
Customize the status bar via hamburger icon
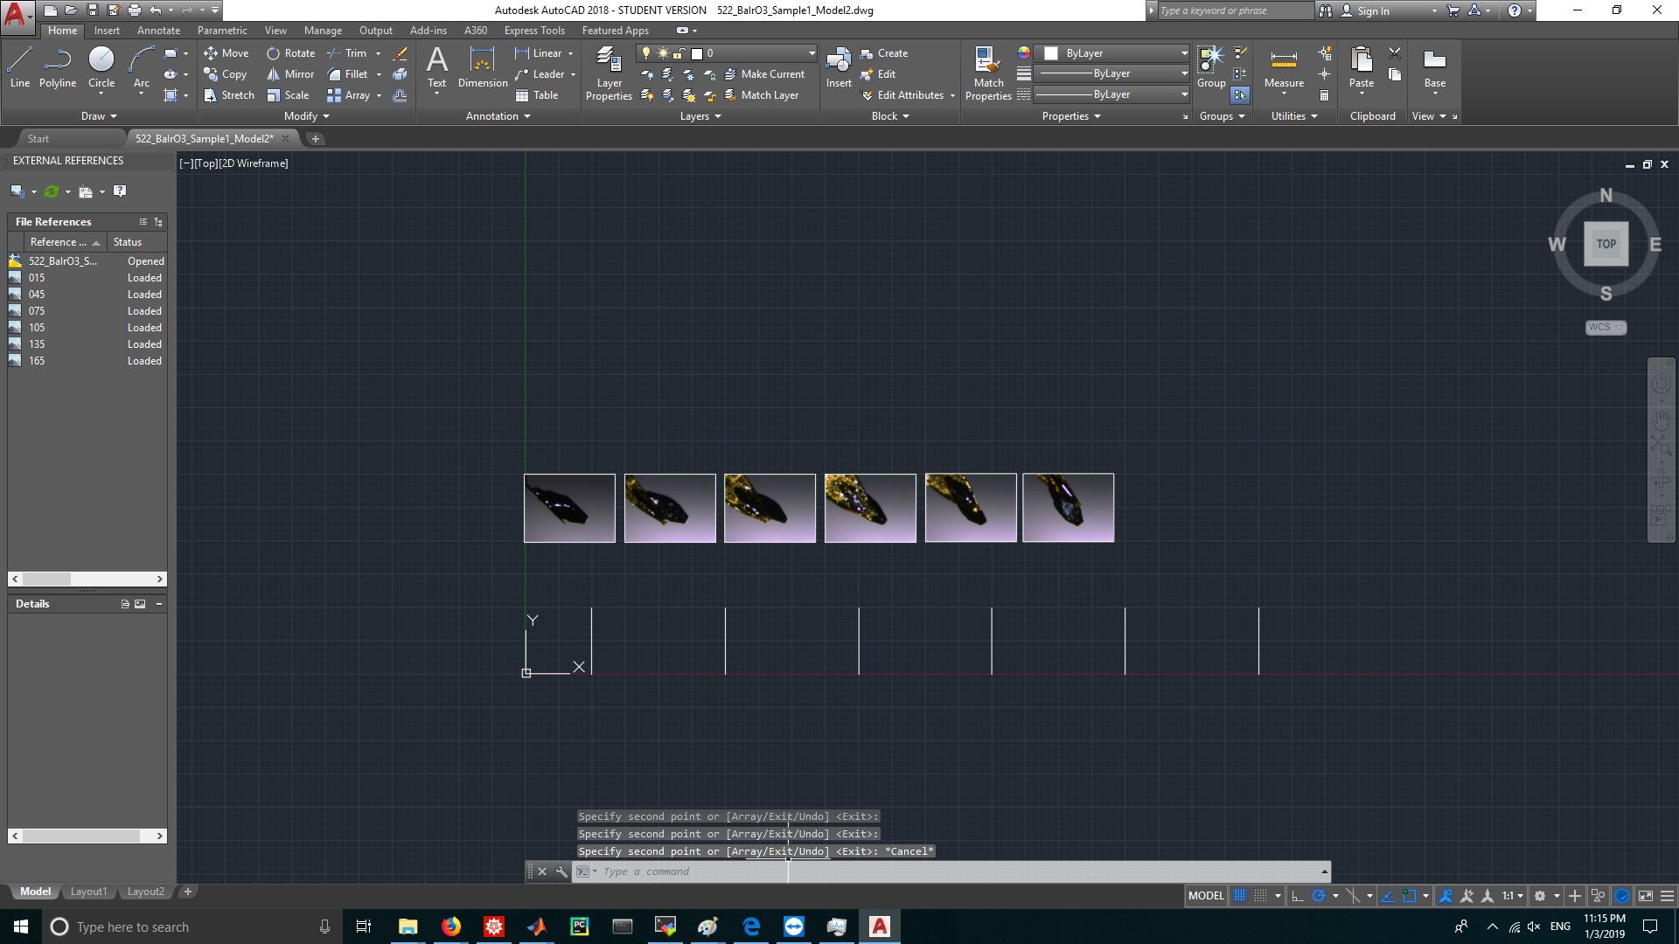pos(1667,896)
